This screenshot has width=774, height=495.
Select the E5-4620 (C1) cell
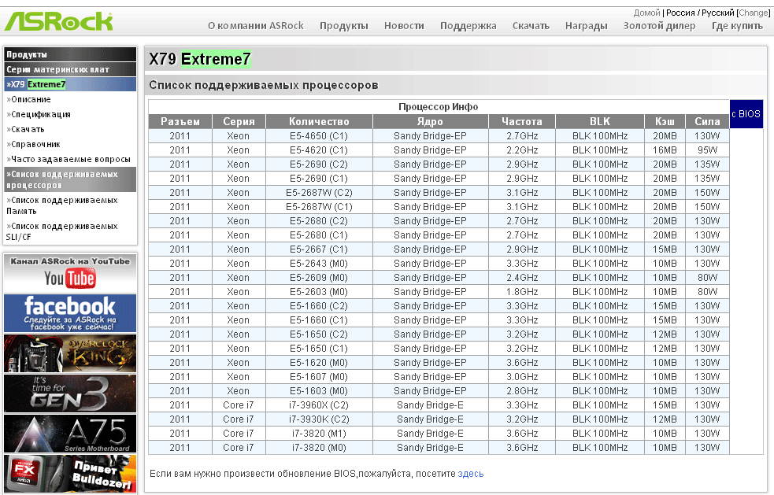coord(319,150)
